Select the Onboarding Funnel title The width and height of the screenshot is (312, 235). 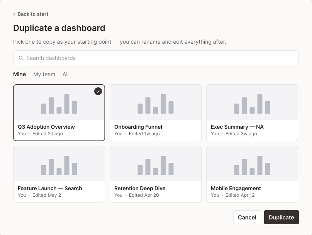138,127
